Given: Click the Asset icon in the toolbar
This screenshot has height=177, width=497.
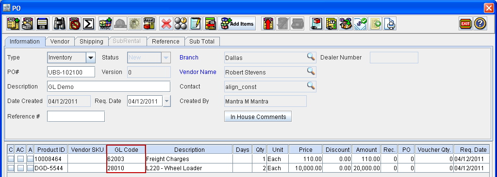Looking at the screenshot, I should (149, 24).
